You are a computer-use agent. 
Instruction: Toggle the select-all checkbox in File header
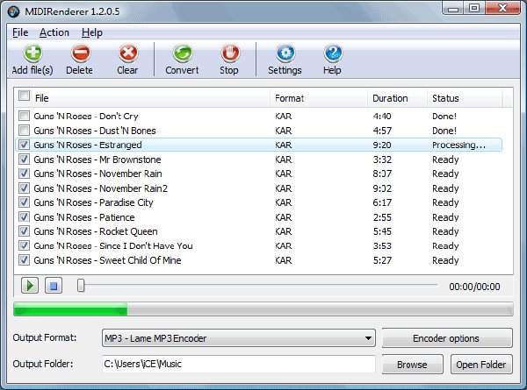point(25,96)
